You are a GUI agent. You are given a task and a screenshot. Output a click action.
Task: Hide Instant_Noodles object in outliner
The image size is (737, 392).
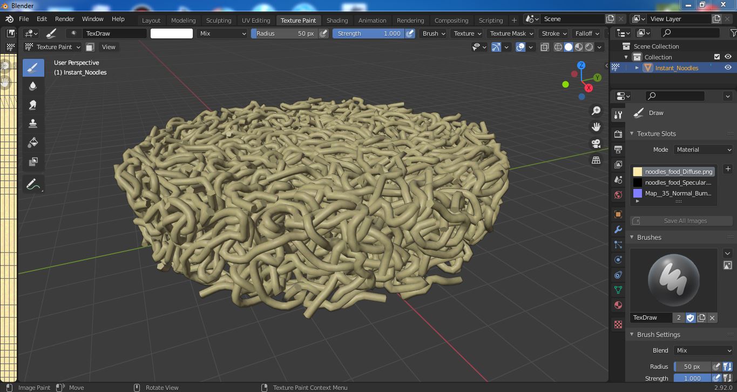[x=728, y=67]
